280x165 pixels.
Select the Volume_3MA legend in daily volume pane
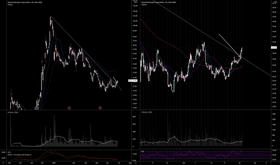[x=13, y=112]
